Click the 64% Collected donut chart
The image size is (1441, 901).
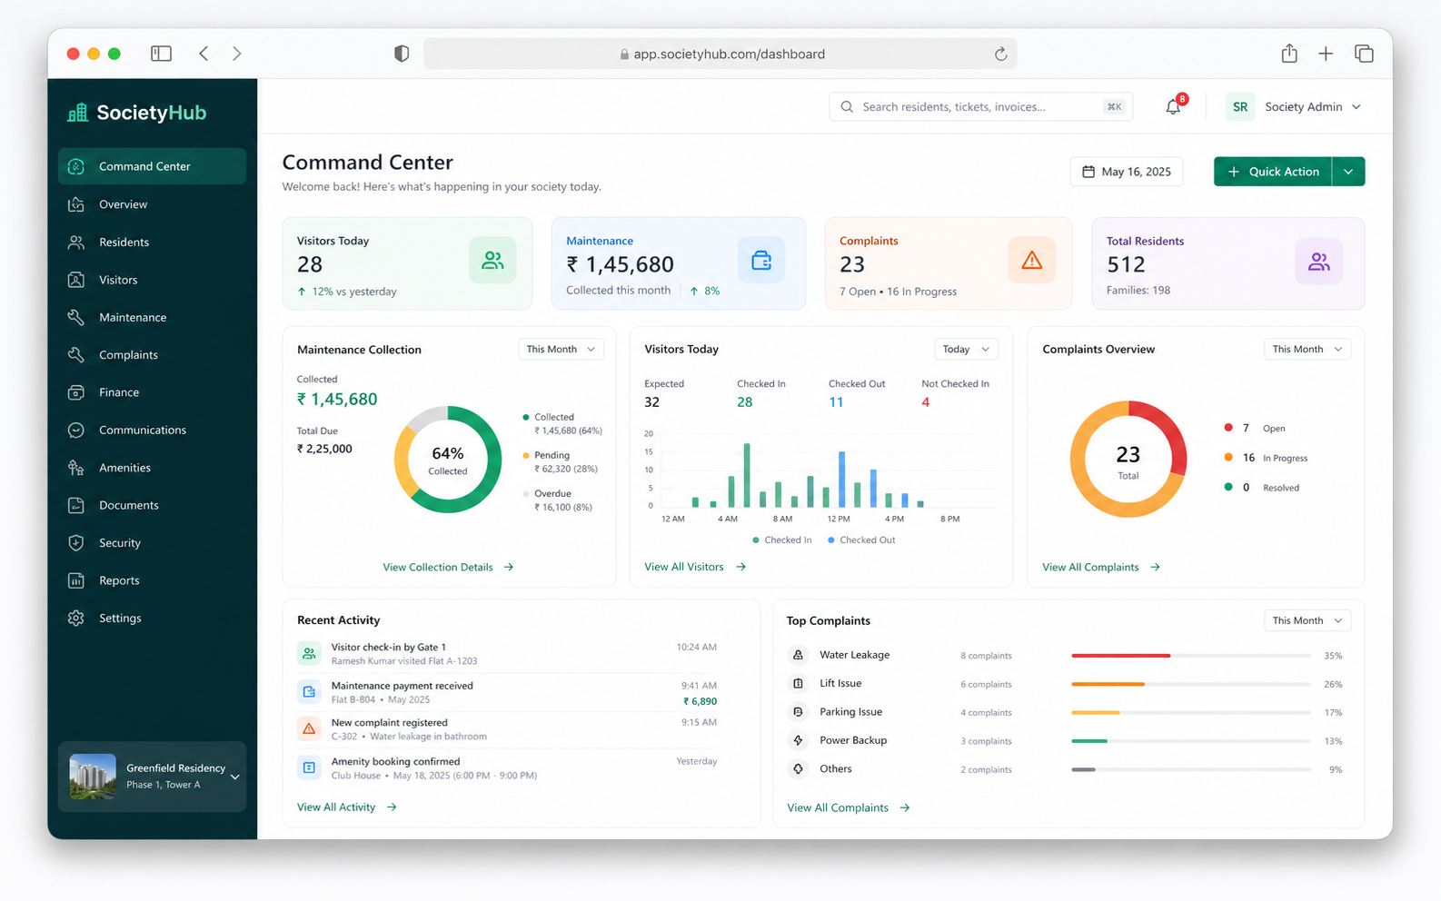tap(448, 459)
